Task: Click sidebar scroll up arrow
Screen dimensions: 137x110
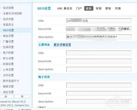Action: (x=6, y=97)
